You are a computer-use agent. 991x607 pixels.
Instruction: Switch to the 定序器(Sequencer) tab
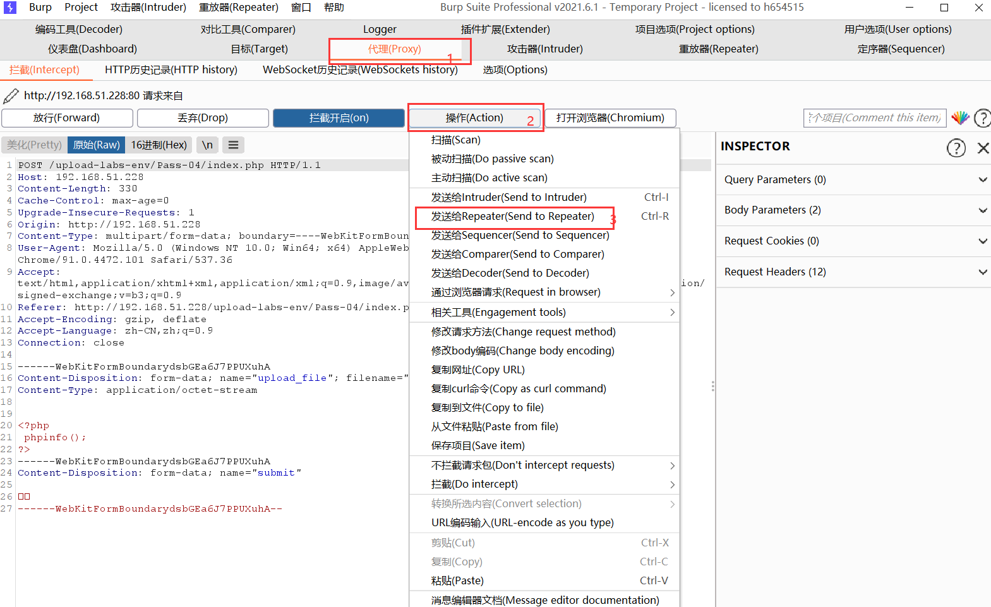(x=901, y=49)
